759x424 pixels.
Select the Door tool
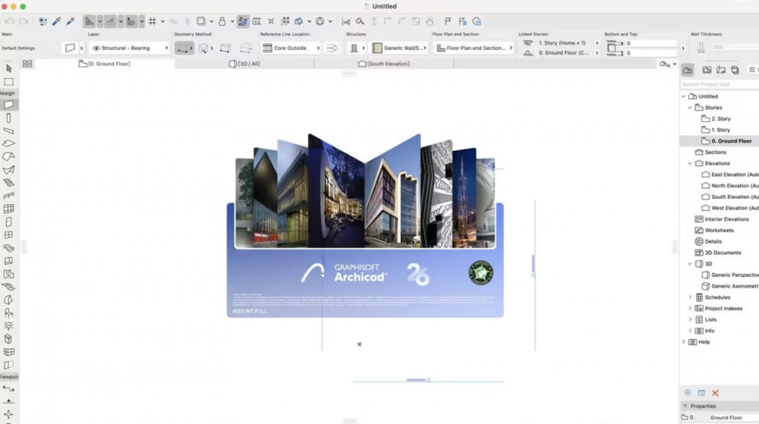(8, 222)
